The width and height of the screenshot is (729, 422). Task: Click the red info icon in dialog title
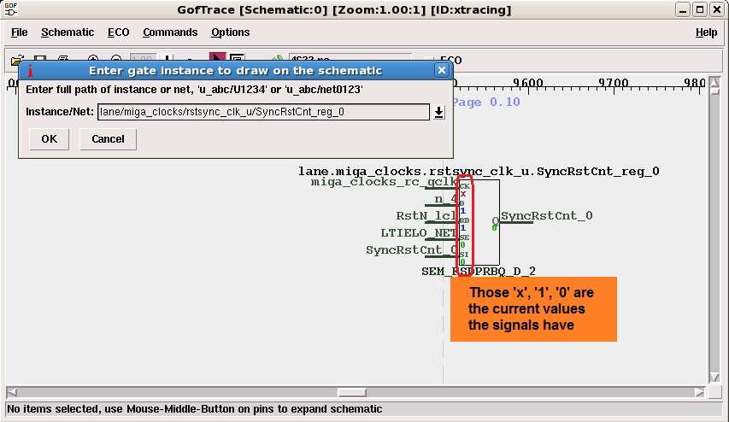30,70
